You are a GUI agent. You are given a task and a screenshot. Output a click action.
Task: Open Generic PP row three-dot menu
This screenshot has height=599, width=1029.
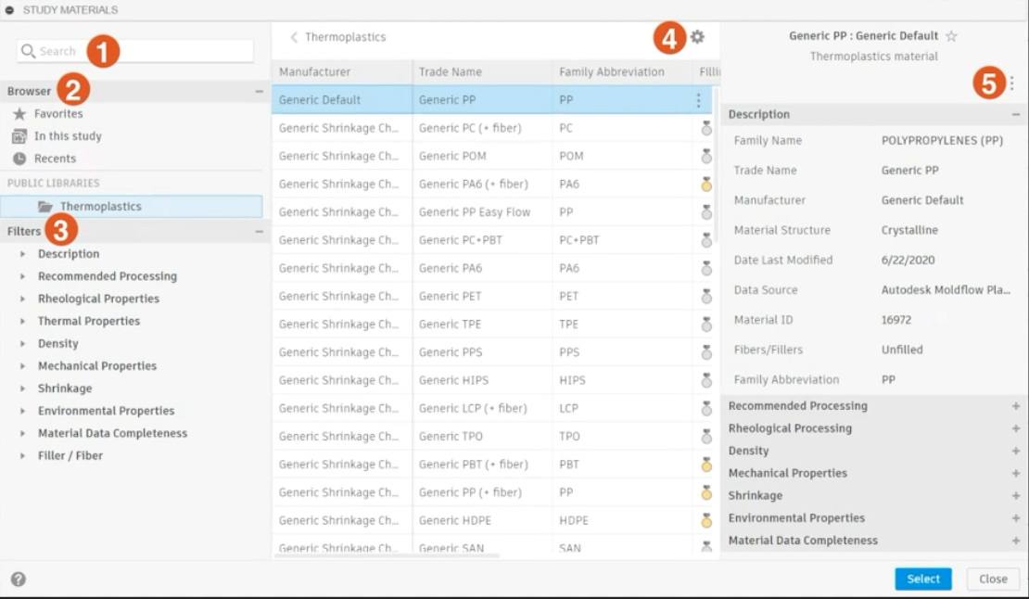[698, 100]
